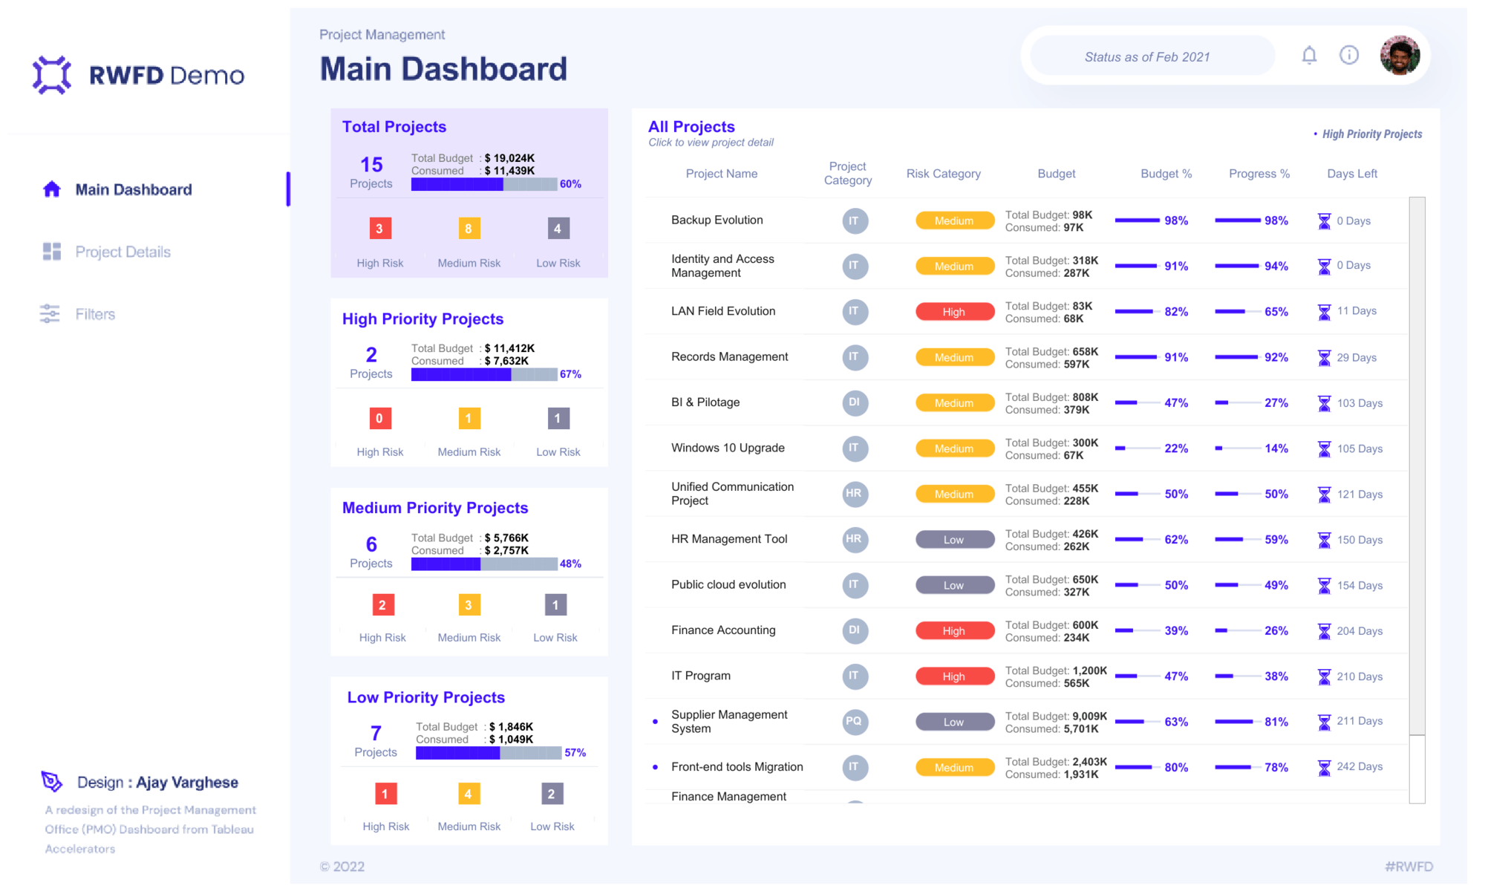Select the IT category icon for LAN Field Evolution

[x=855, y=312]
